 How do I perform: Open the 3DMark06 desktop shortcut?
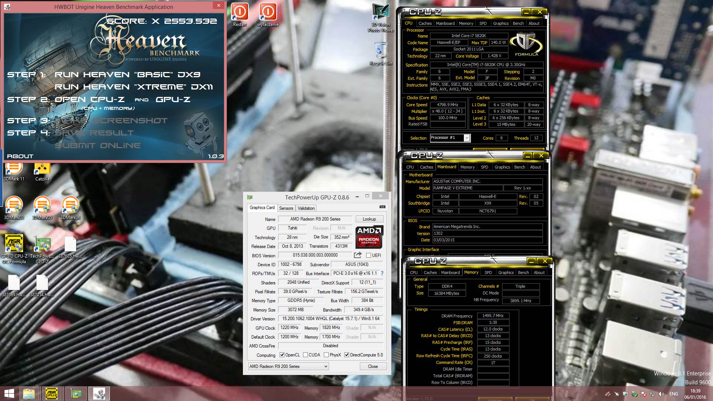click(x=70, y=208)
